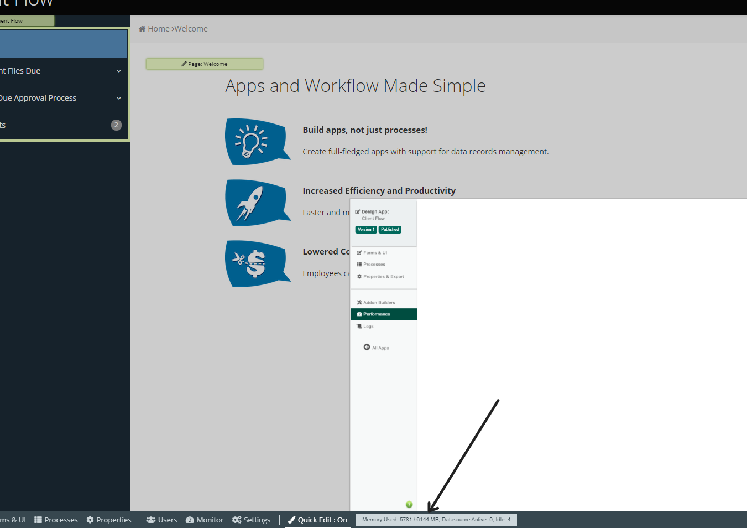This screenshot has height=528, width=747.
Task: Open the green help icon in the panel
Action: click(409, 504)
